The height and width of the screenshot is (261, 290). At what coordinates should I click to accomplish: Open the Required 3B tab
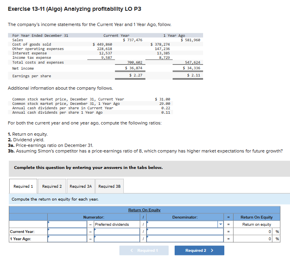109,186
